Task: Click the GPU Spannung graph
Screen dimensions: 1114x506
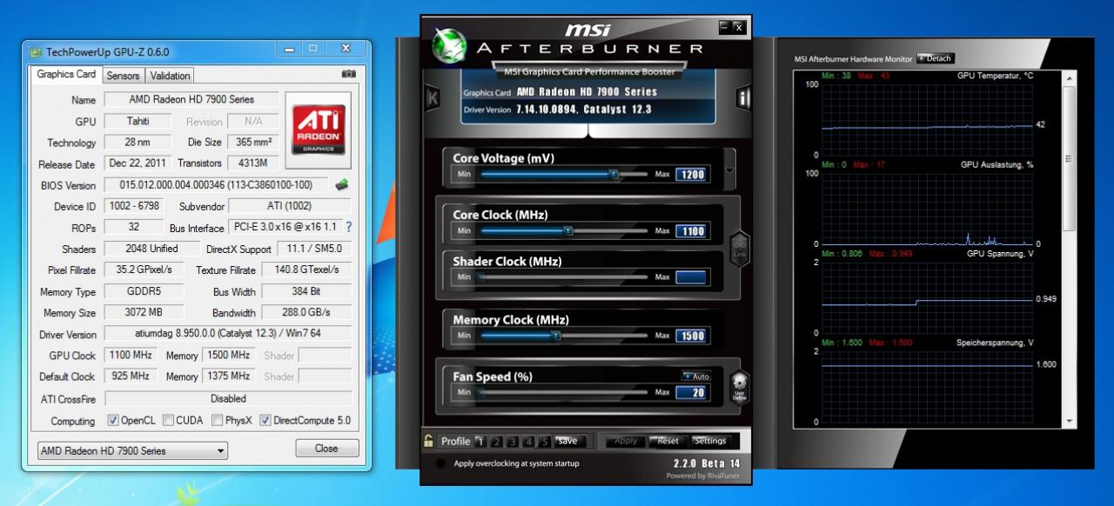Action: click(926, 297)
